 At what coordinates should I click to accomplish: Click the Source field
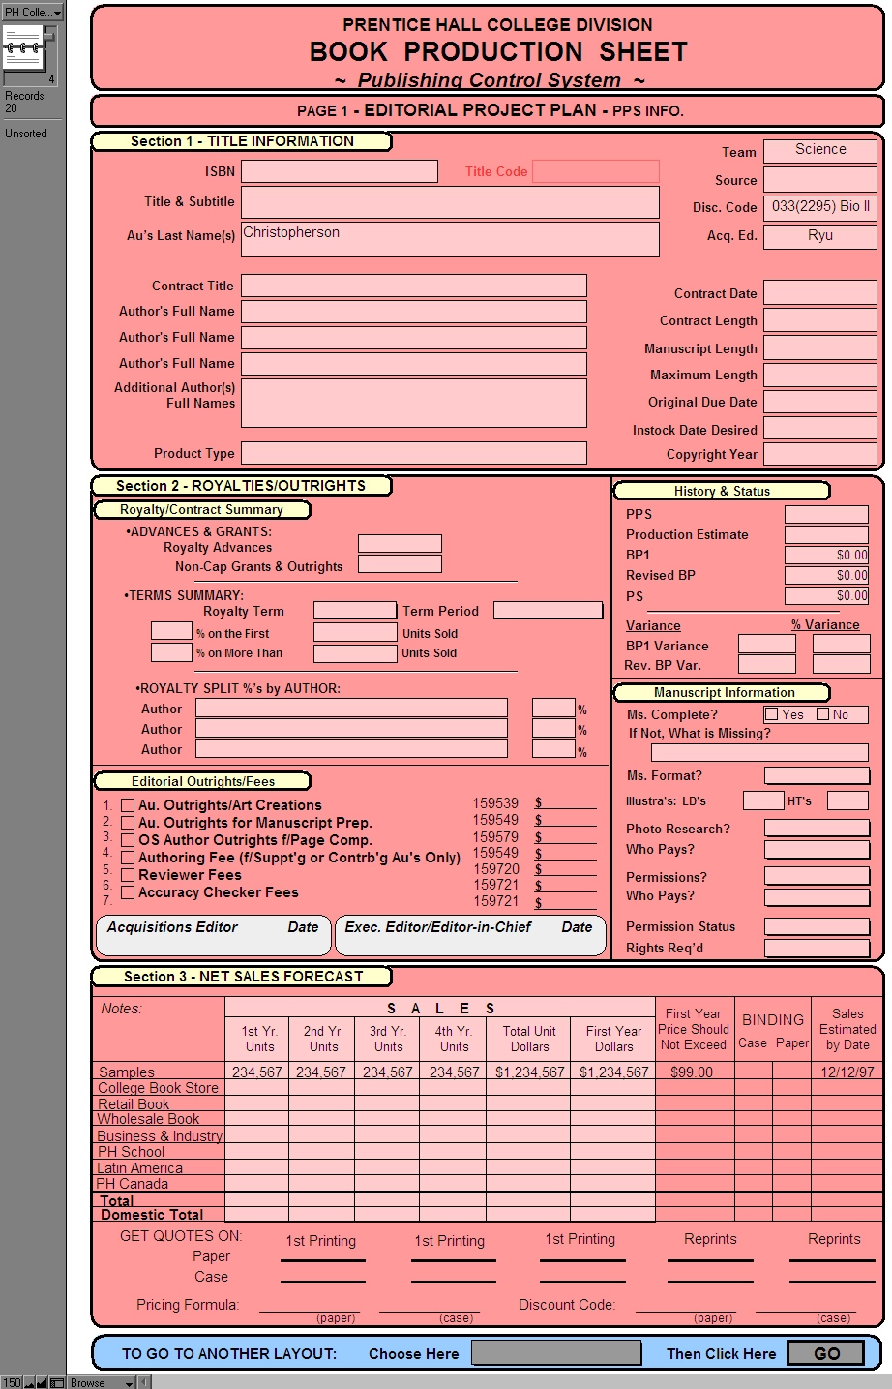(x=820, y=180)
